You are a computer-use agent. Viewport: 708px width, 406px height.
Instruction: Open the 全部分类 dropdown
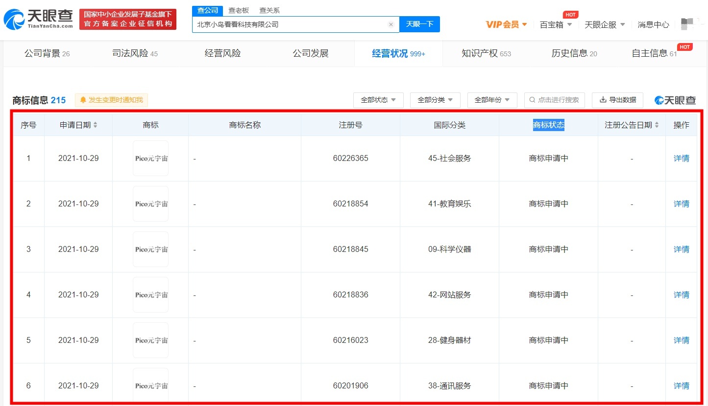click(435, 100)
